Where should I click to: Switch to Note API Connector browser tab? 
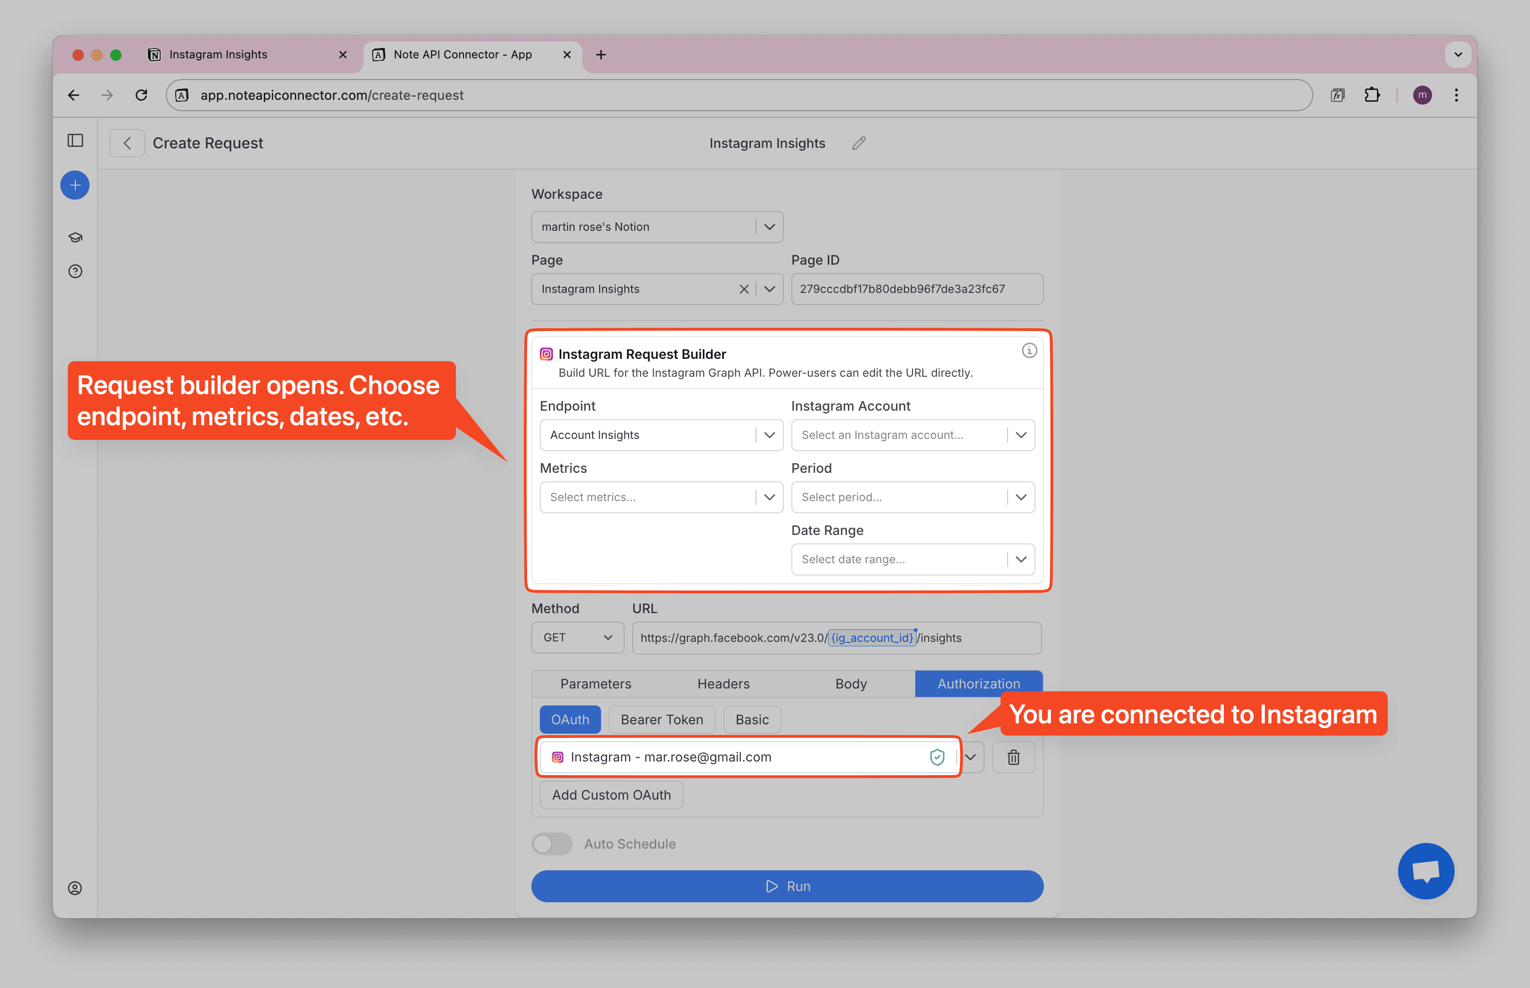pos(472,55)
